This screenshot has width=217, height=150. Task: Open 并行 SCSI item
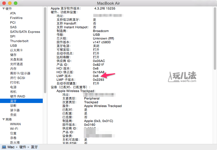click(18, 78)
